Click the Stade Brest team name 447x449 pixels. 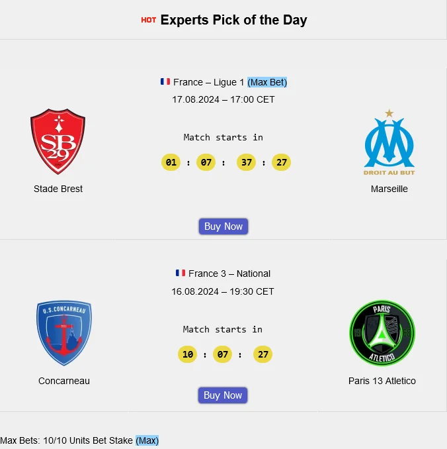coord(58,189)
